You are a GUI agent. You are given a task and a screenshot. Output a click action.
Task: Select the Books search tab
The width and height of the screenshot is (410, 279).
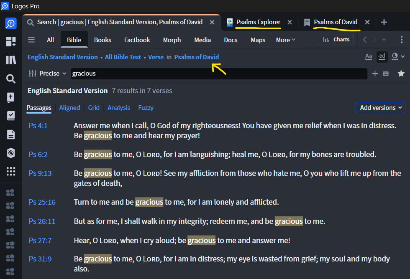tap(102, 40)
